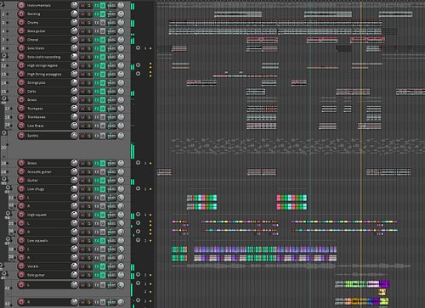The image size is (425, 308).
Task: Click the pan knob on Choral track
Action: [x=121, y=40]
